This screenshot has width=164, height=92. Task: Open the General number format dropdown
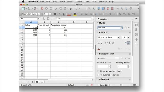pyautogui.click(x=108, y=59)
